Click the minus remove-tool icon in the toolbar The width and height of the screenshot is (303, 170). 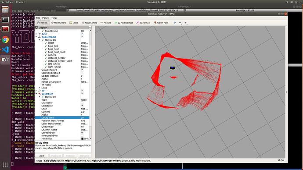tap(180, 23)
